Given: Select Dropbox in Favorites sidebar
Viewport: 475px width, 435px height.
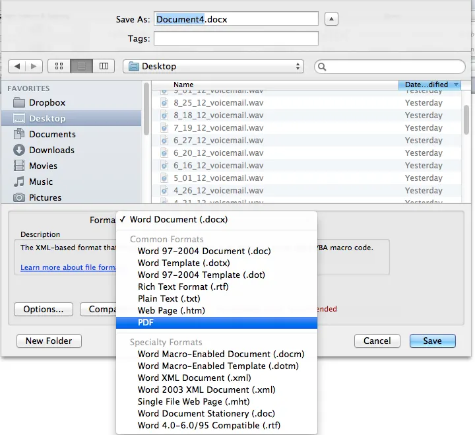Looking at the screenshot, I should coord(71,102).
